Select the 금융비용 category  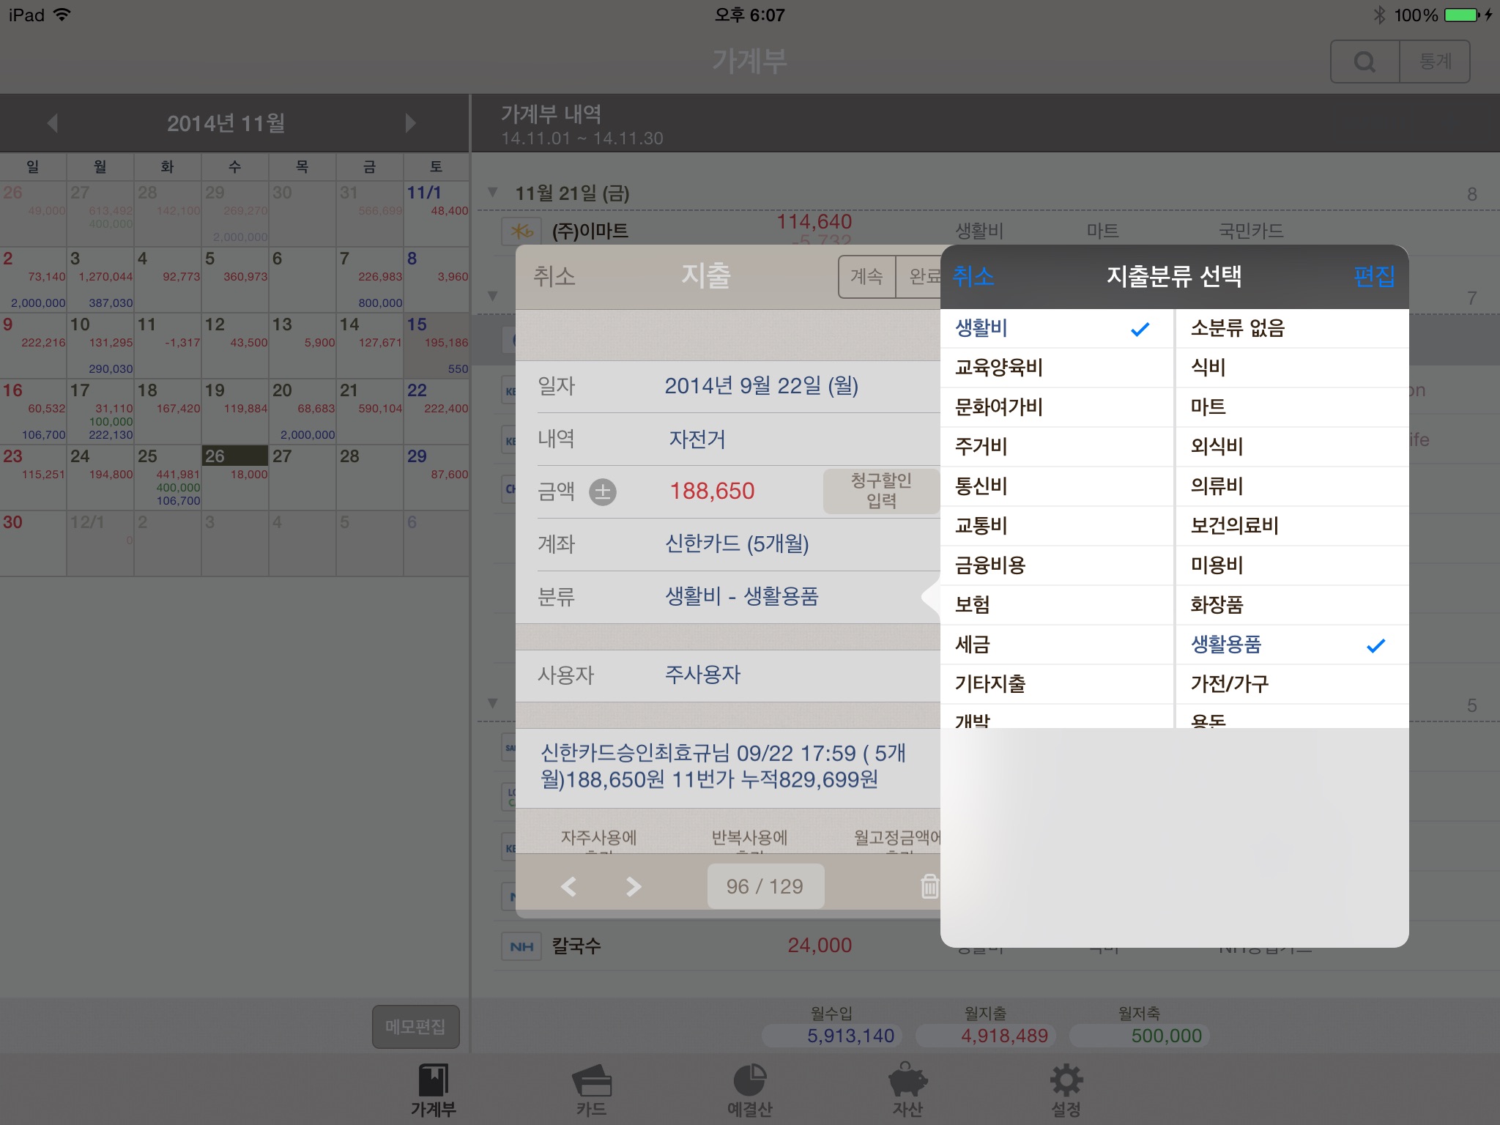click(x=1058, y=565)
